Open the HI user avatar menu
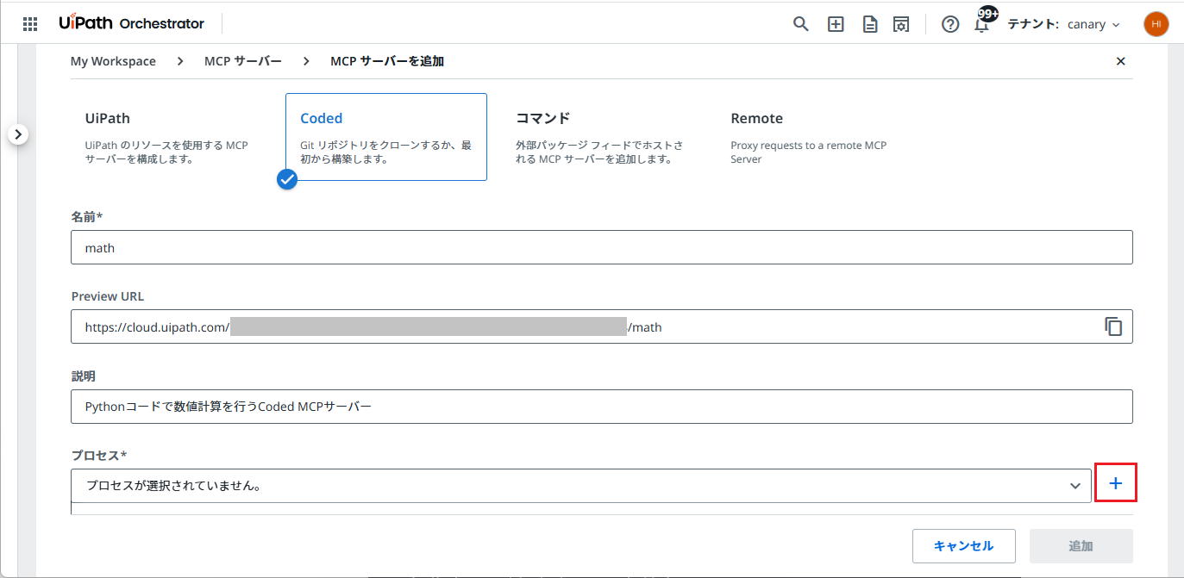Image resolution: width=1184 pixels, height=578 pixels. click(x=1156, y=24)
